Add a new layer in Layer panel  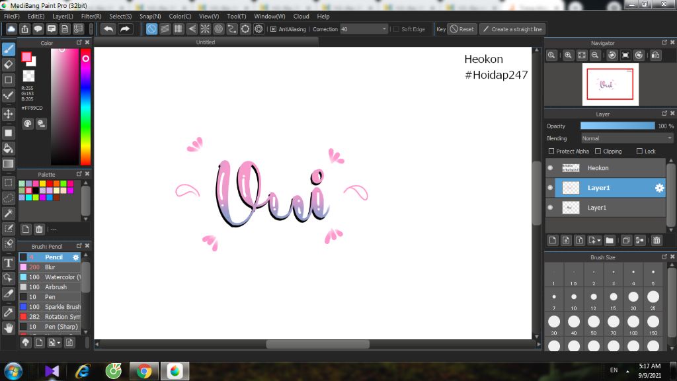[553, 240]
